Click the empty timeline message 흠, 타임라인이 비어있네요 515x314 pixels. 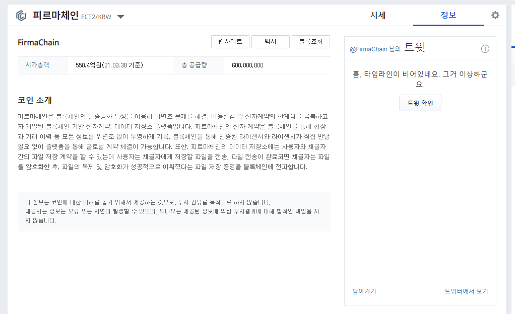(x=420, y=79)
